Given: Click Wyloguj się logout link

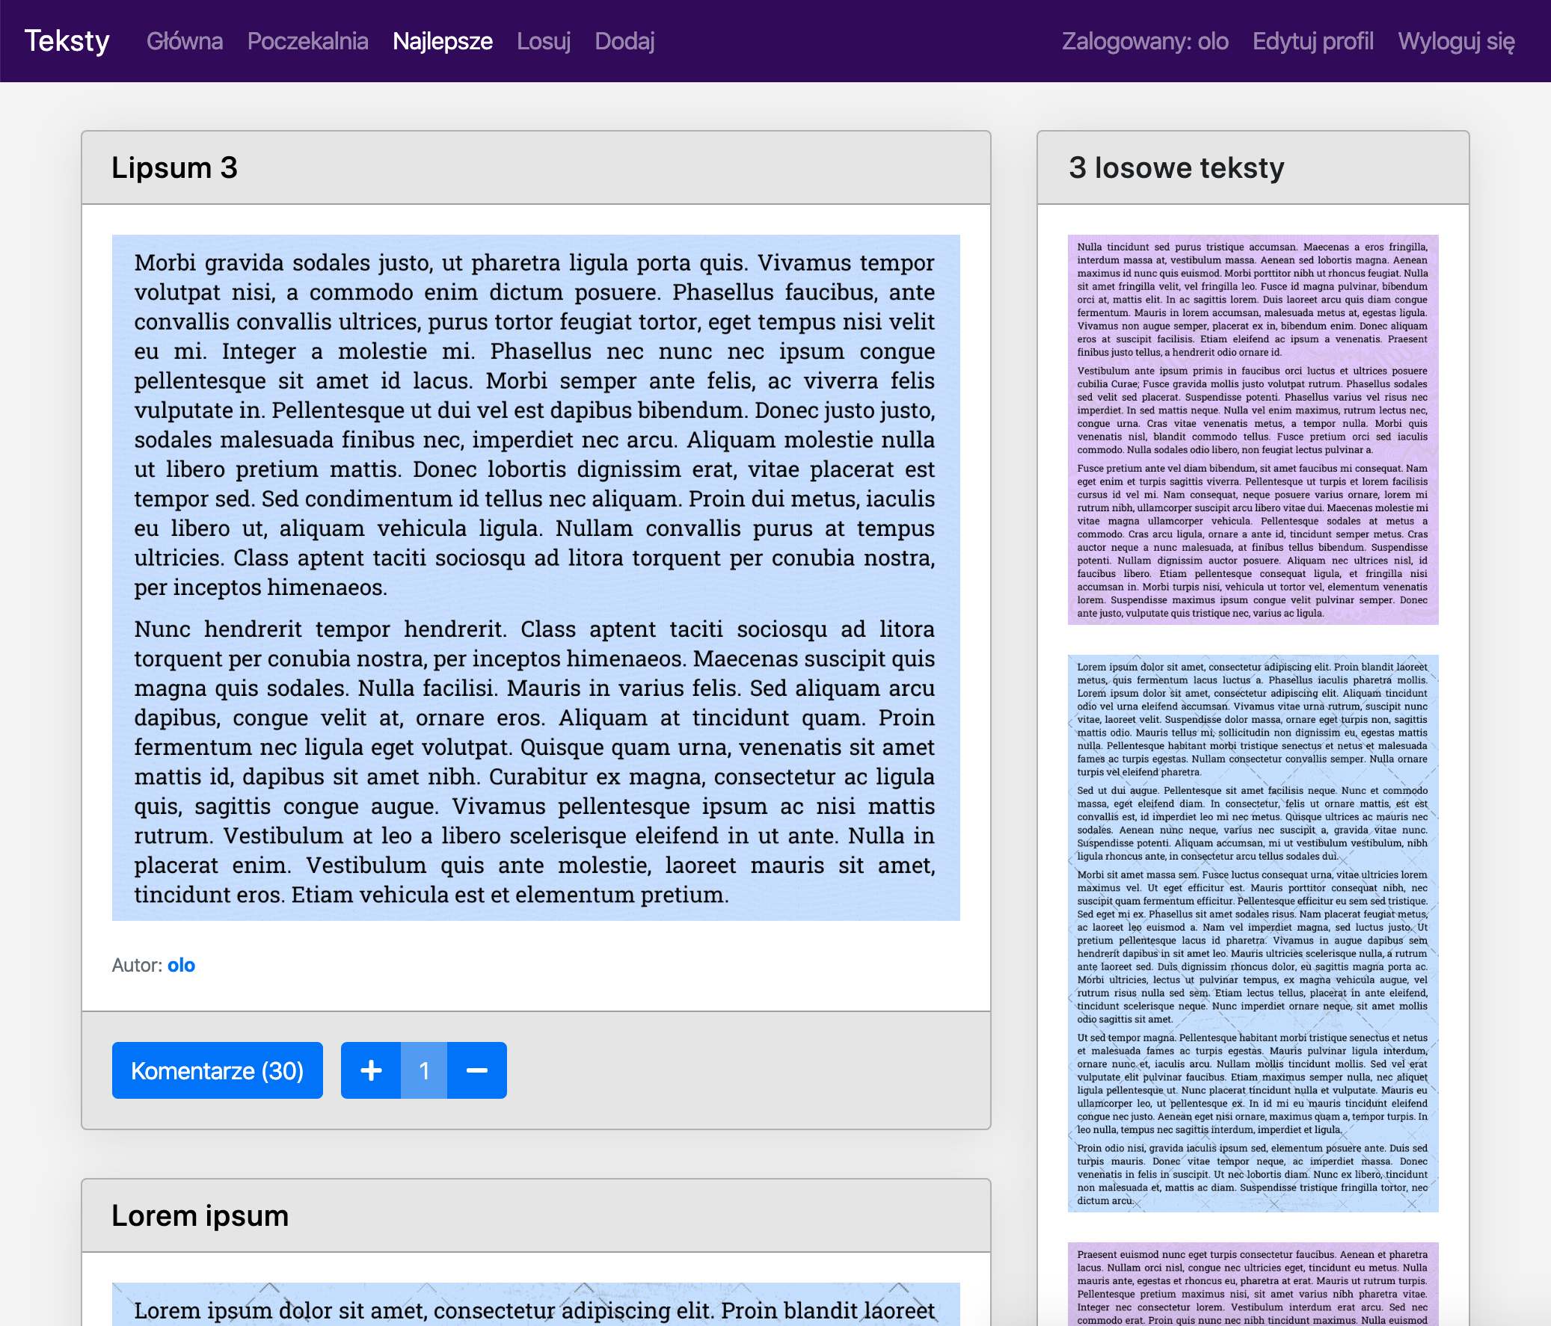Looking at the screenshot, I should click(x=1456, y=41).
